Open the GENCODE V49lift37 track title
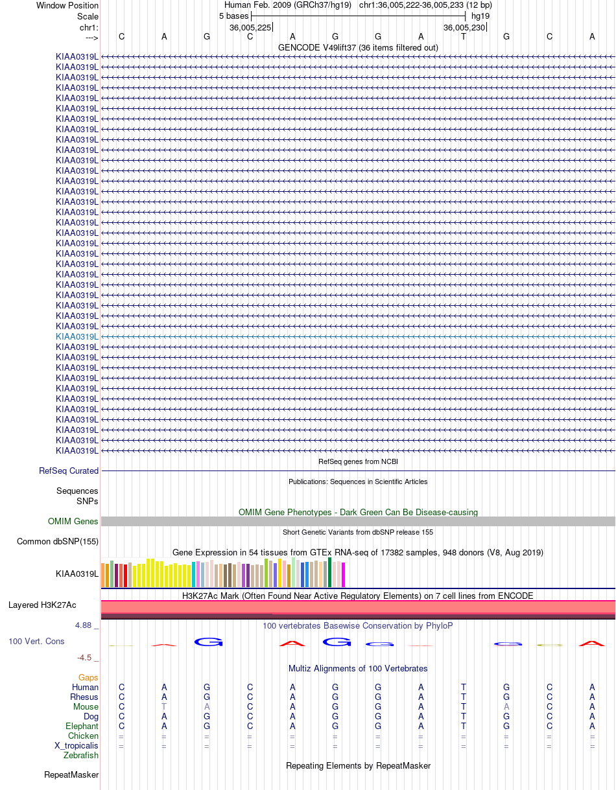This screenshot has height=790, width=616. click(358, 48)
